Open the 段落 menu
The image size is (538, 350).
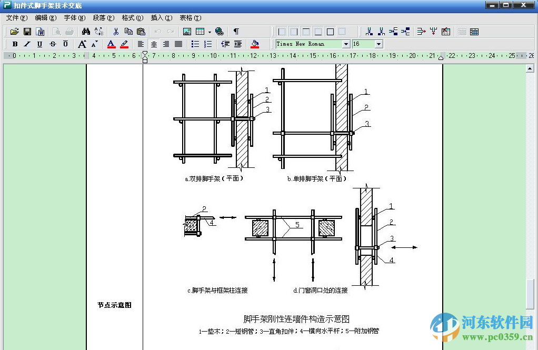(103, 18)
